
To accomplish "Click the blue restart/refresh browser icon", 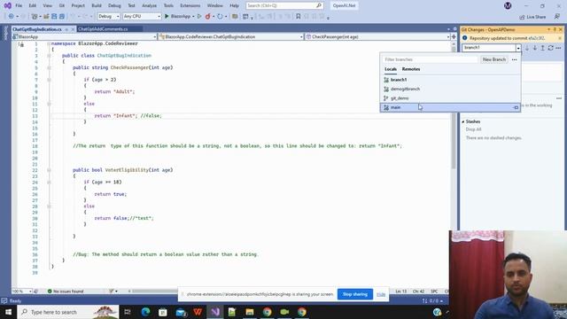I will pos(220,16).
